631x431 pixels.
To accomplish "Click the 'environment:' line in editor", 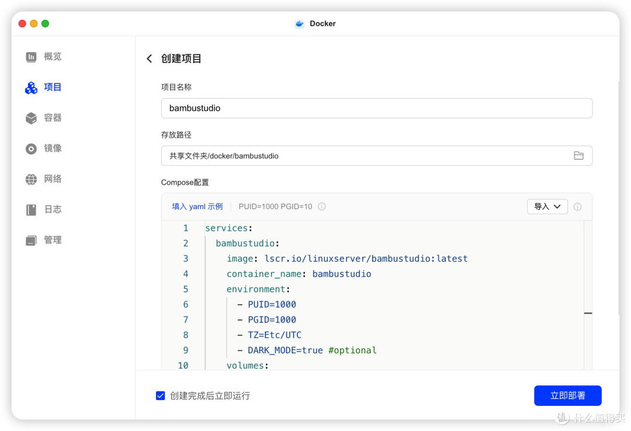I will [258, 289].
